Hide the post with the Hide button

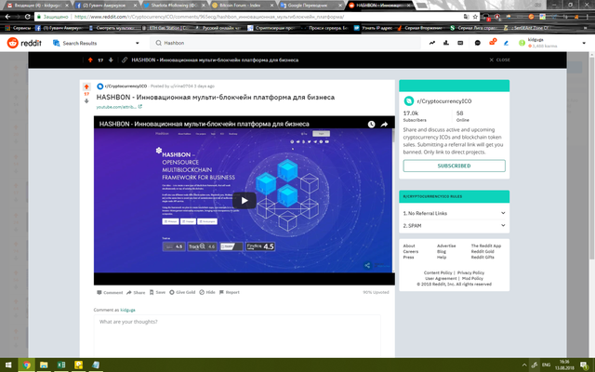(207, 292)
